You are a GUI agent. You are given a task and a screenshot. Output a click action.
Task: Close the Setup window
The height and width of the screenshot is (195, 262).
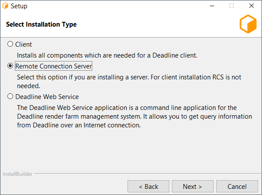(x=252, y=6)
